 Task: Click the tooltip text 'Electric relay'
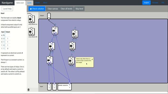79,59
